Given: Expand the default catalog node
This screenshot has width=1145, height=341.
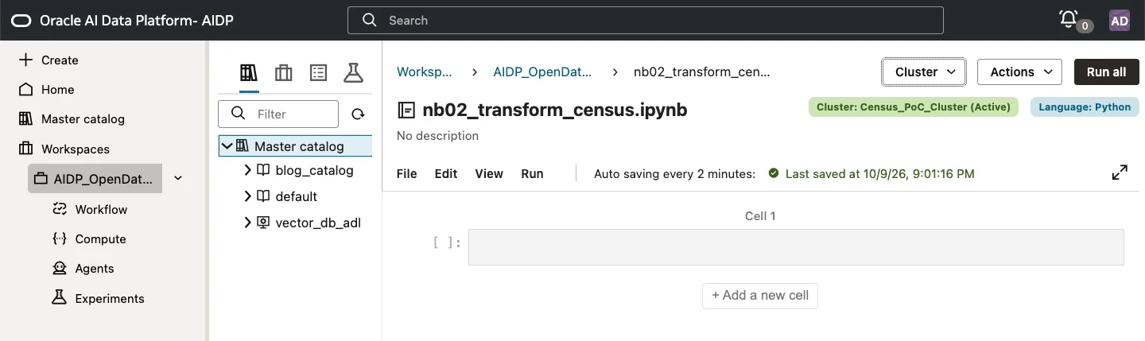Looking at the screenshot, I should click(247, 196).
